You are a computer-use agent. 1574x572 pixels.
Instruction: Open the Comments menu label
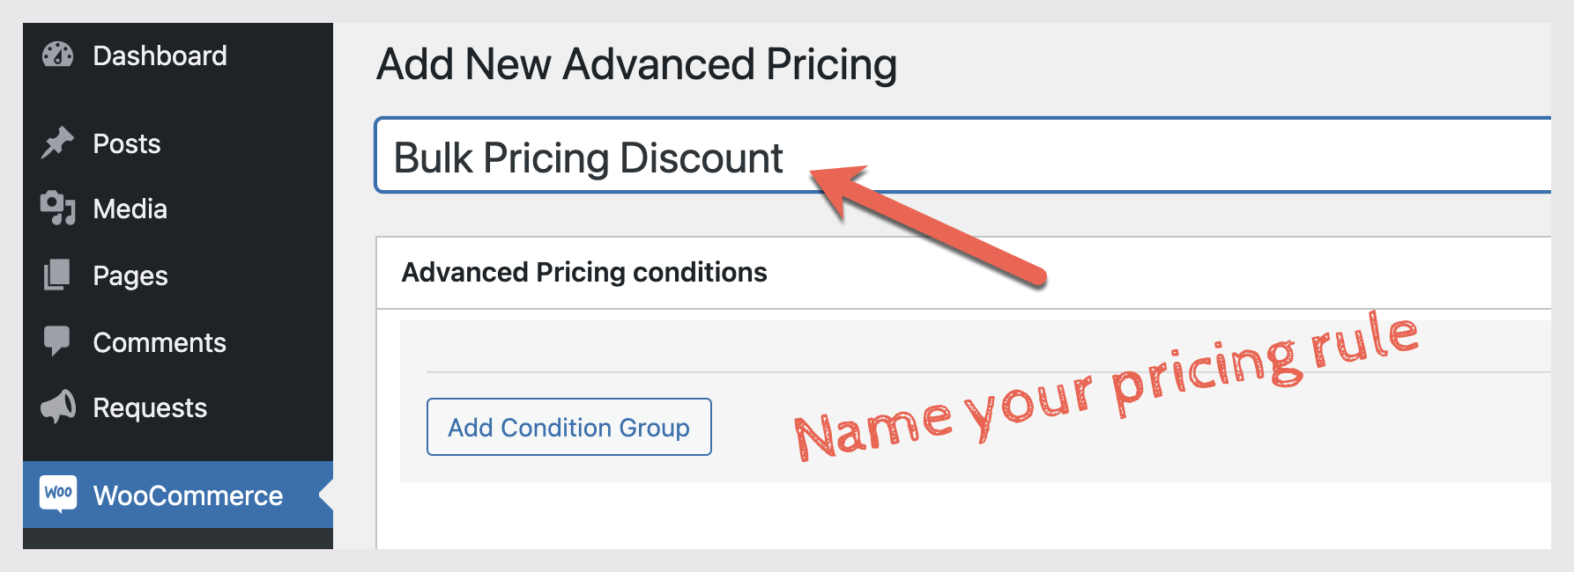point(160,342)
